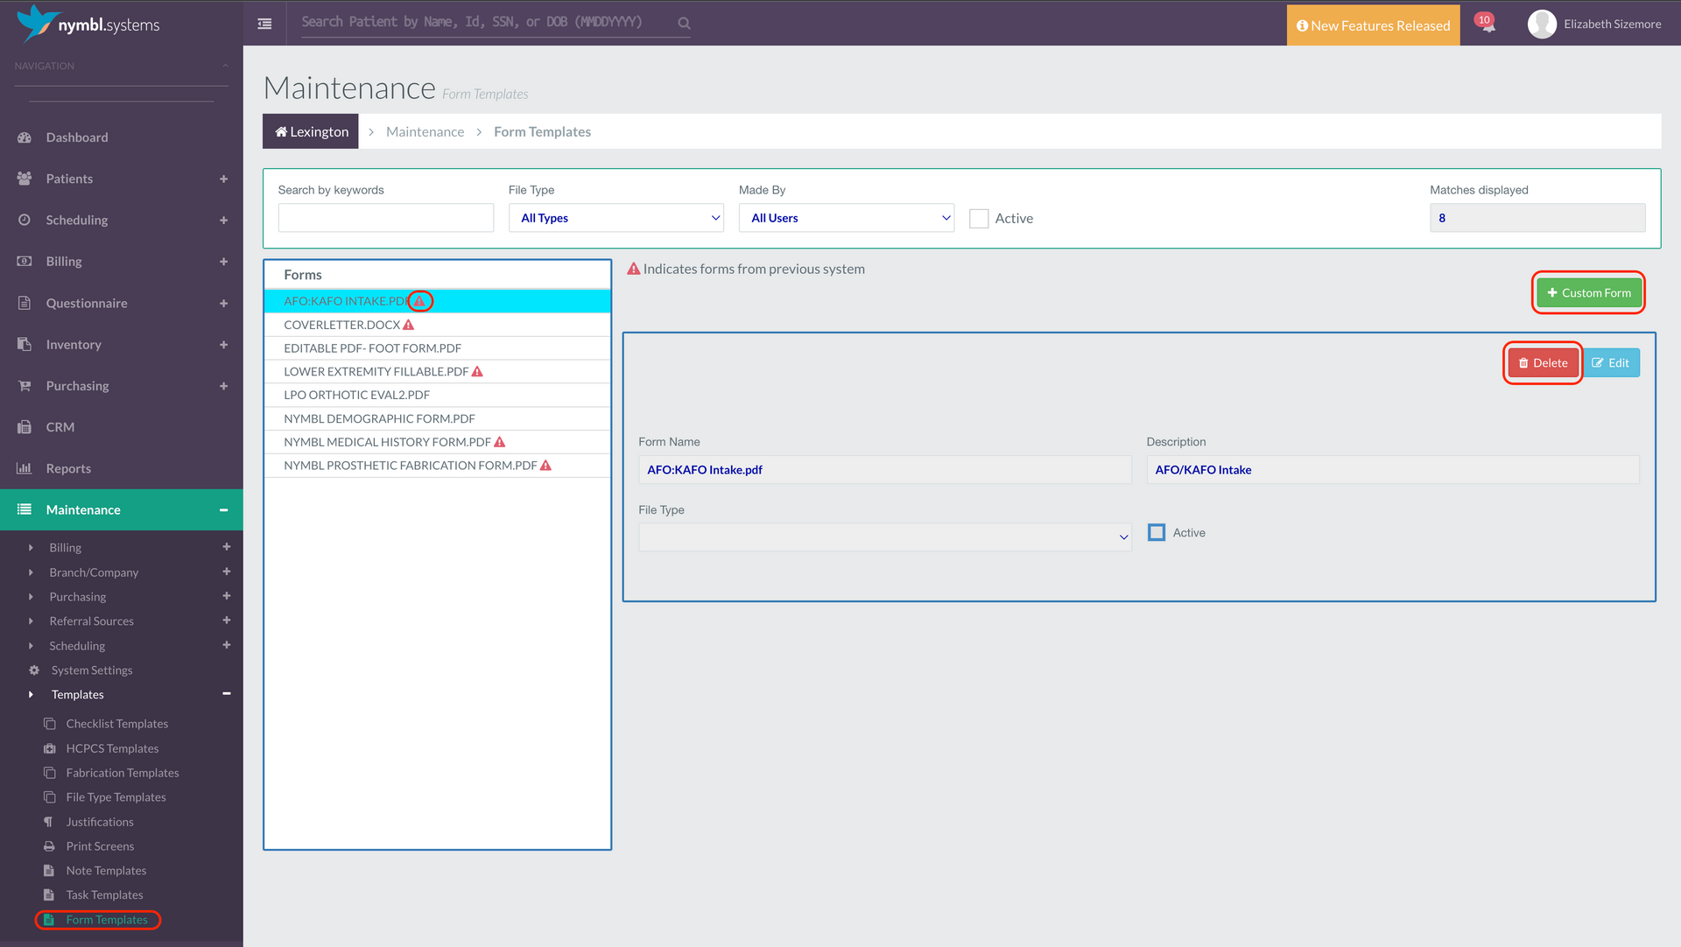1681x947 pixels.
Task: Open the Made By All Users dropdown
Action: coord(847,218)
